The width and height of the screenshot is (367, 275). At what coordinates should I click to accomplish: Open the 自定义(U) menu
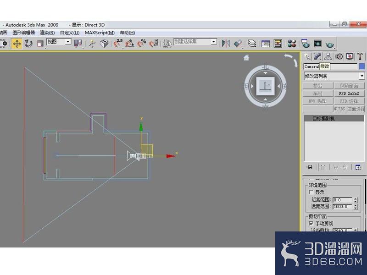(70, 33)
